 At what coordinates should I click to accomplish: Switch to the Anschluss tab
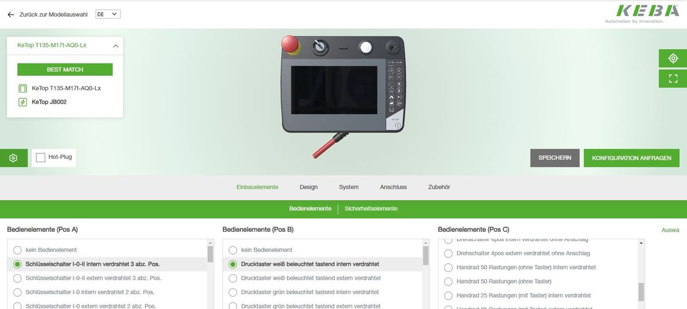coord(393,187)
